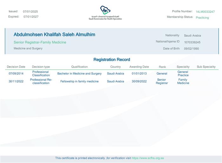
Task: Click the Decision Date column header
Action: tap(16, 67)
